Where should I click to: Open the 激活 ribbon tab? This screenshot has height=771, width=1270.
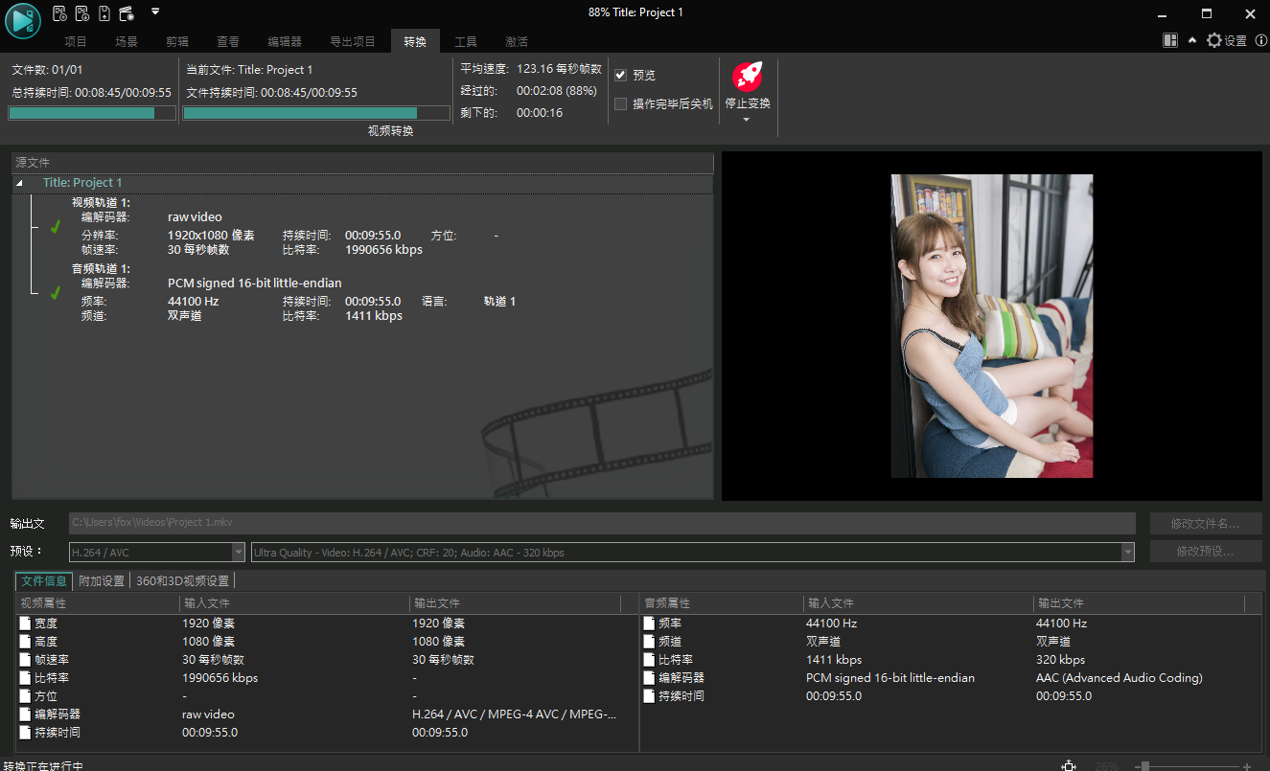tap(517, 41)
